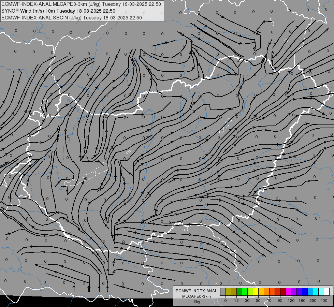Click the legend value 250

[313, 301]
